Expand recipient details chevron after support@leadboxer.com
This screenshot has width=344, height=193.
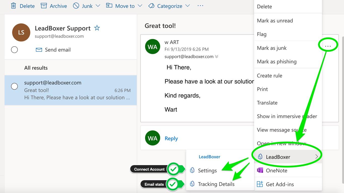click(216, 57)
